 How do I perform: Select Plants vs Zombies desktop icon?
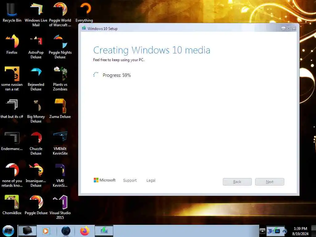pyautogui.click(x=60, y=79)
